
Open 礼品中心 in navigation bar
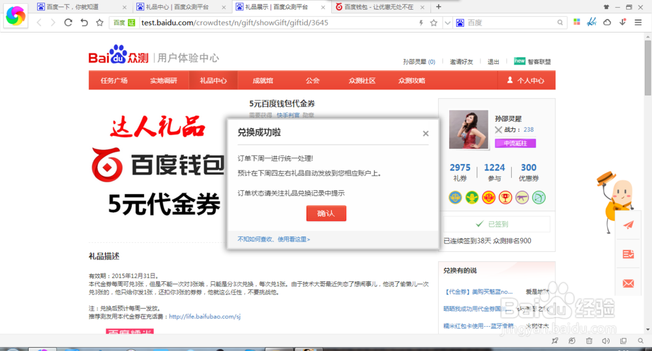pyautogui.click(x=213, y=81)
